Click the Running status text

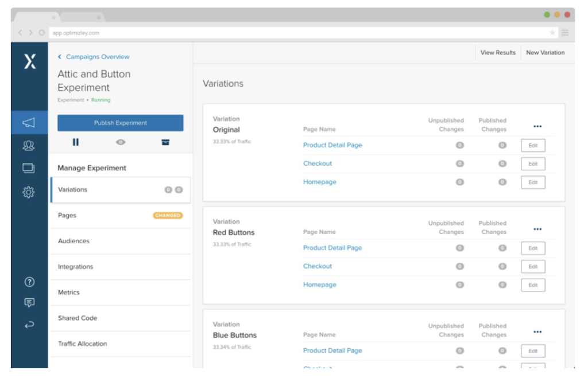(x=101, y=100)
